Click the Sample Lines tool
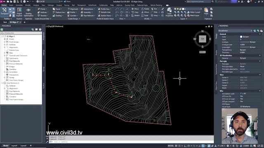264x148 pixels. (104, 12)
